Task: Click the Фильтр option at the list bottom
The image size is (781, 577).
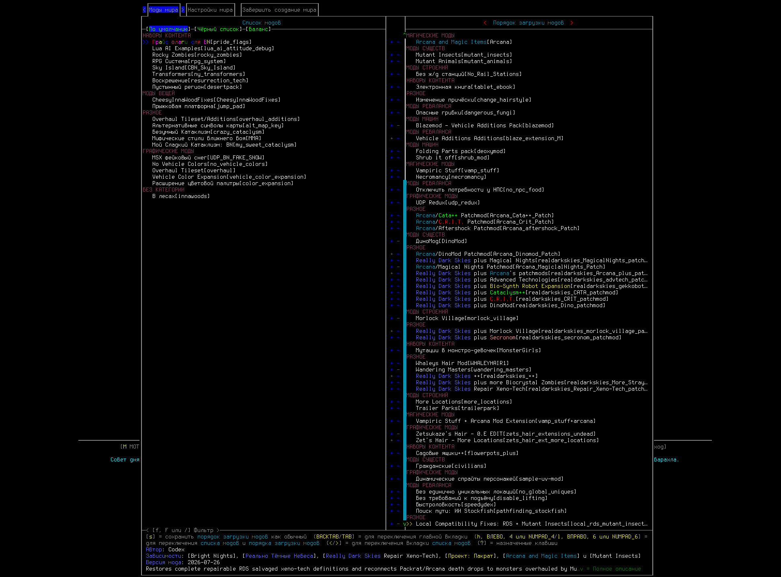Action: (x=183, y=530)
